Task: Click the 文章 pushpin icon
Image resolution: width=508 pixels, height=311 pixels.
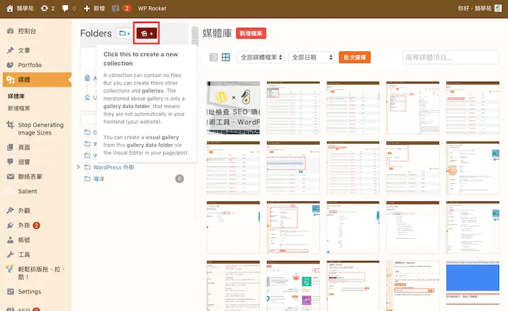Action: [x=10, y=51]
